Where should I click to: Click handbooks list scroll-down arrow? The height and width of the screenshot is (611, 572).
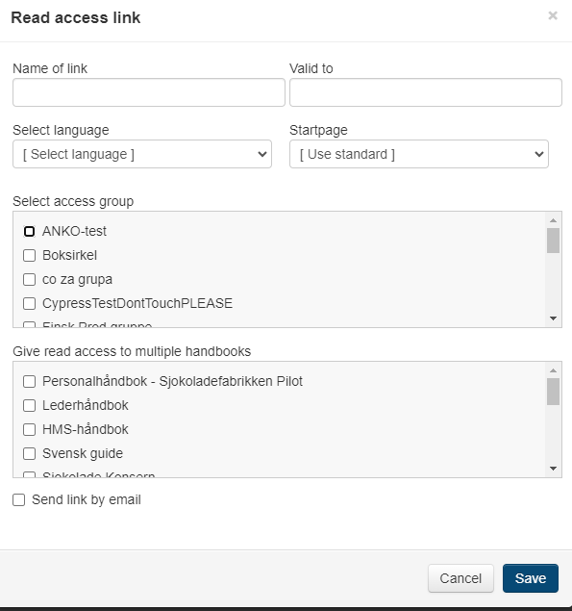553,469
